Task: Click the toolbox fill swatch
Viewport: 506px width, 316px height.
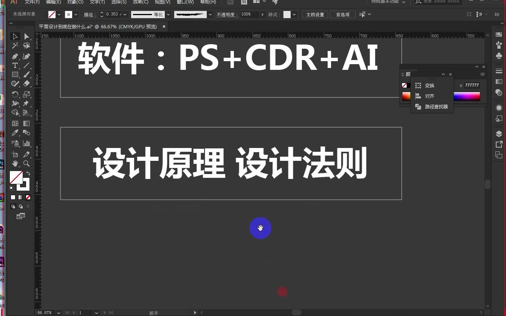Action: coord(16,177)
